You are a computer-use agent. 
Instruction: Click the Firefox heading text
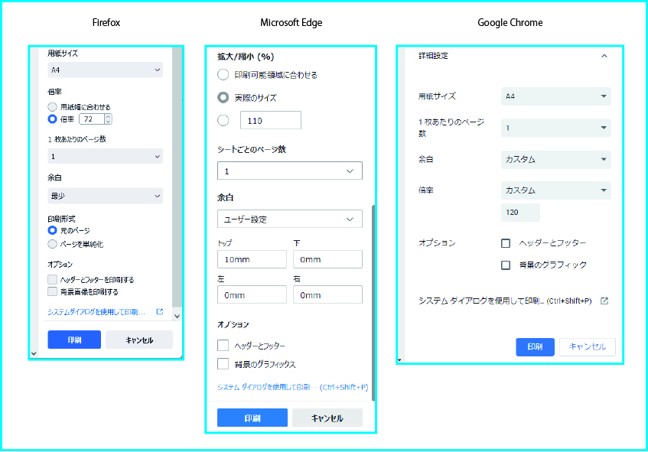click(106, 23)
